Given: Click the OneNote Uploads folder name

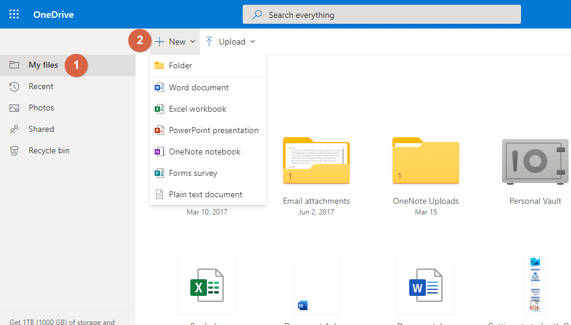Looking at the screenshot, I should coord(426,201).
